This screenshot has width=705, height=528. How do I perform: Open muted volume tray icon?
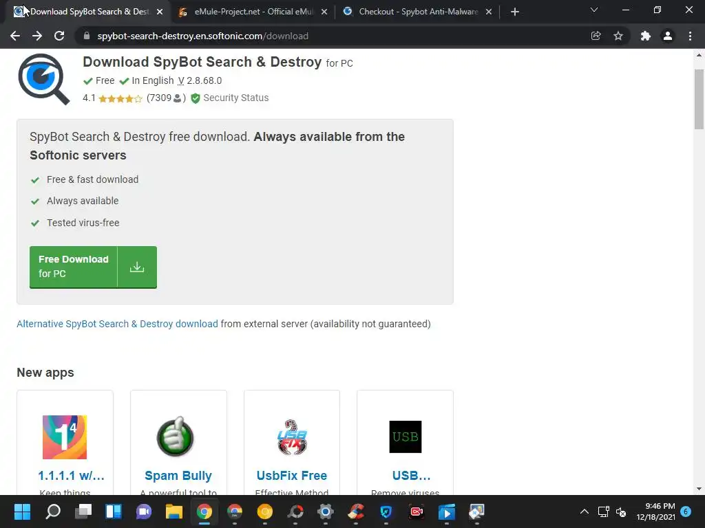[x=621, y=511]
